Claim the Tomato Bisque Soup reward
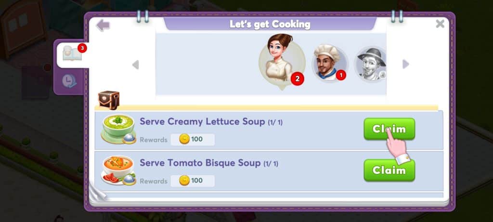Image resolution: width=493 pixels, height=222 pixels. tap(389, 170)
